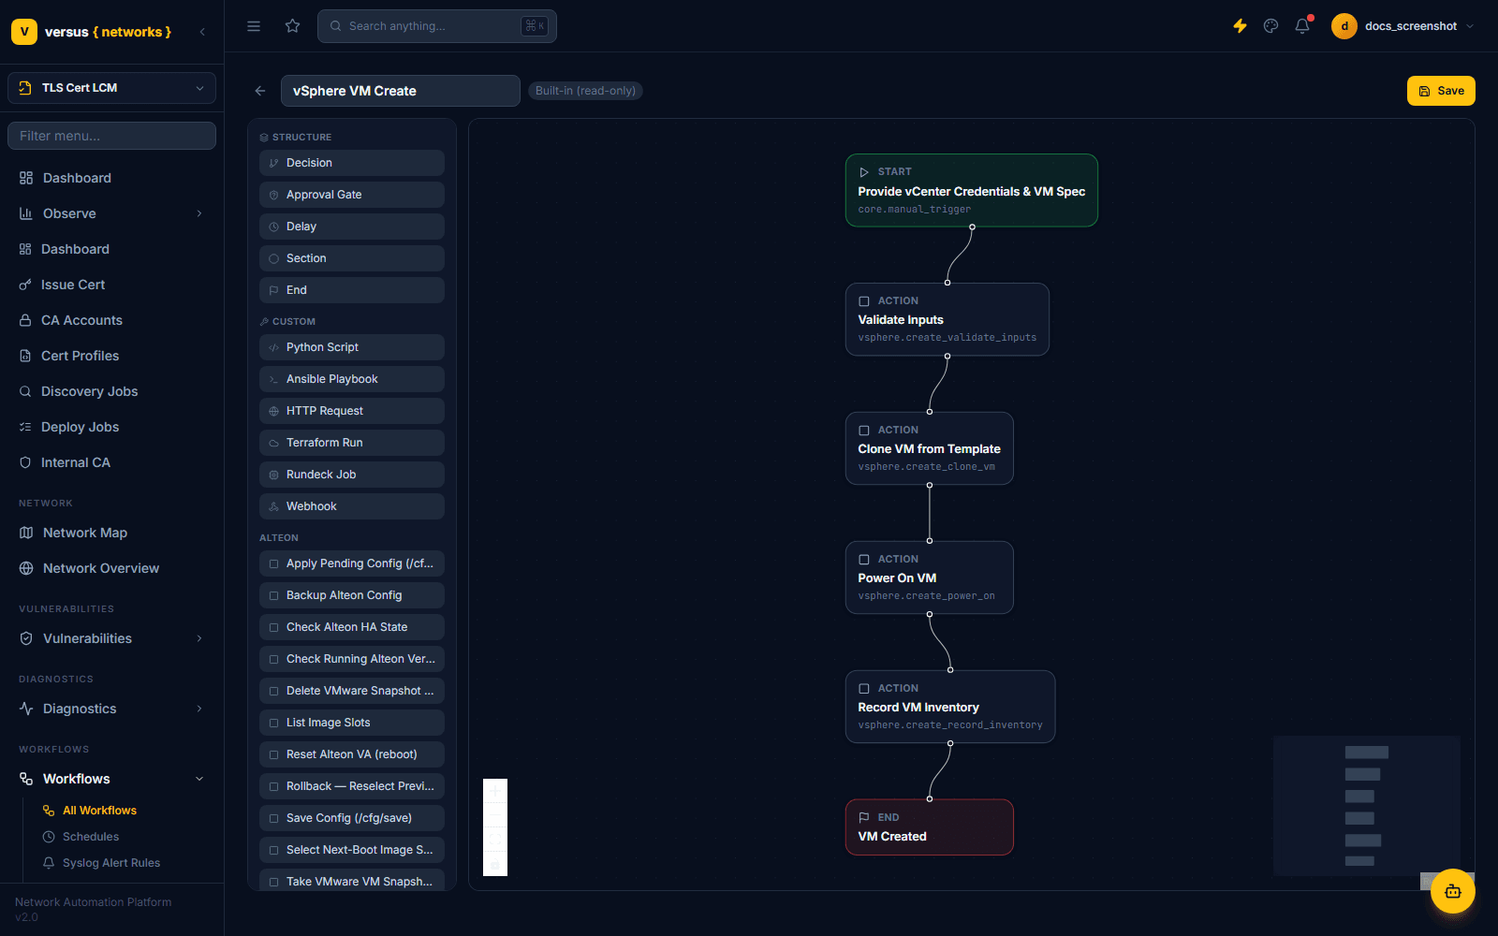Click the Internal CA shield icon
This screenshot has height=936, width=1498.
[x=25, y=462]
